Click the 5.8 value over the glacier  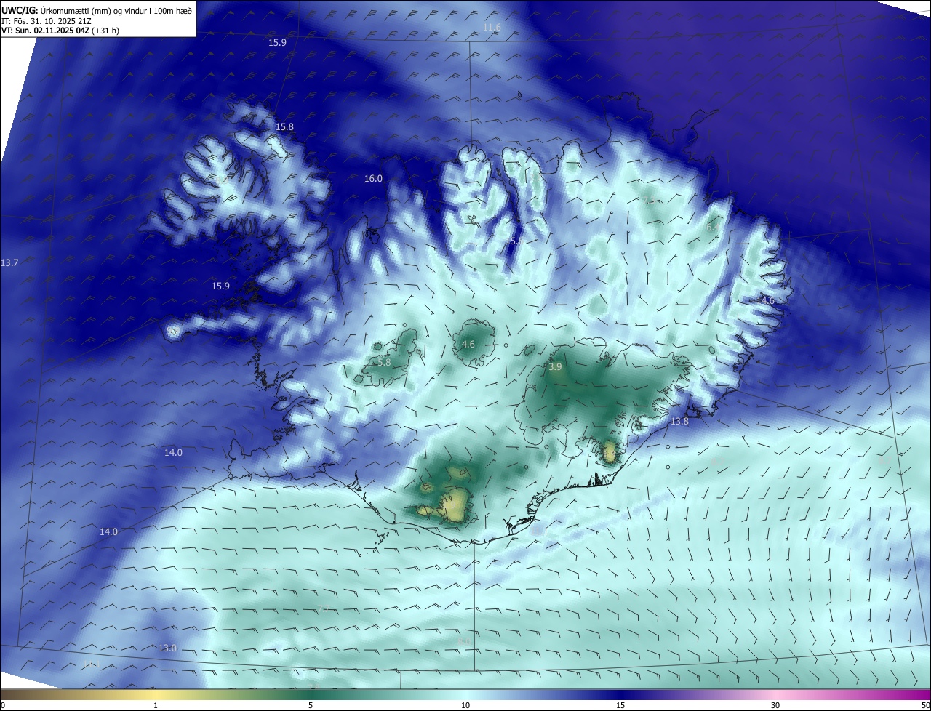click(x=385, y=362)
